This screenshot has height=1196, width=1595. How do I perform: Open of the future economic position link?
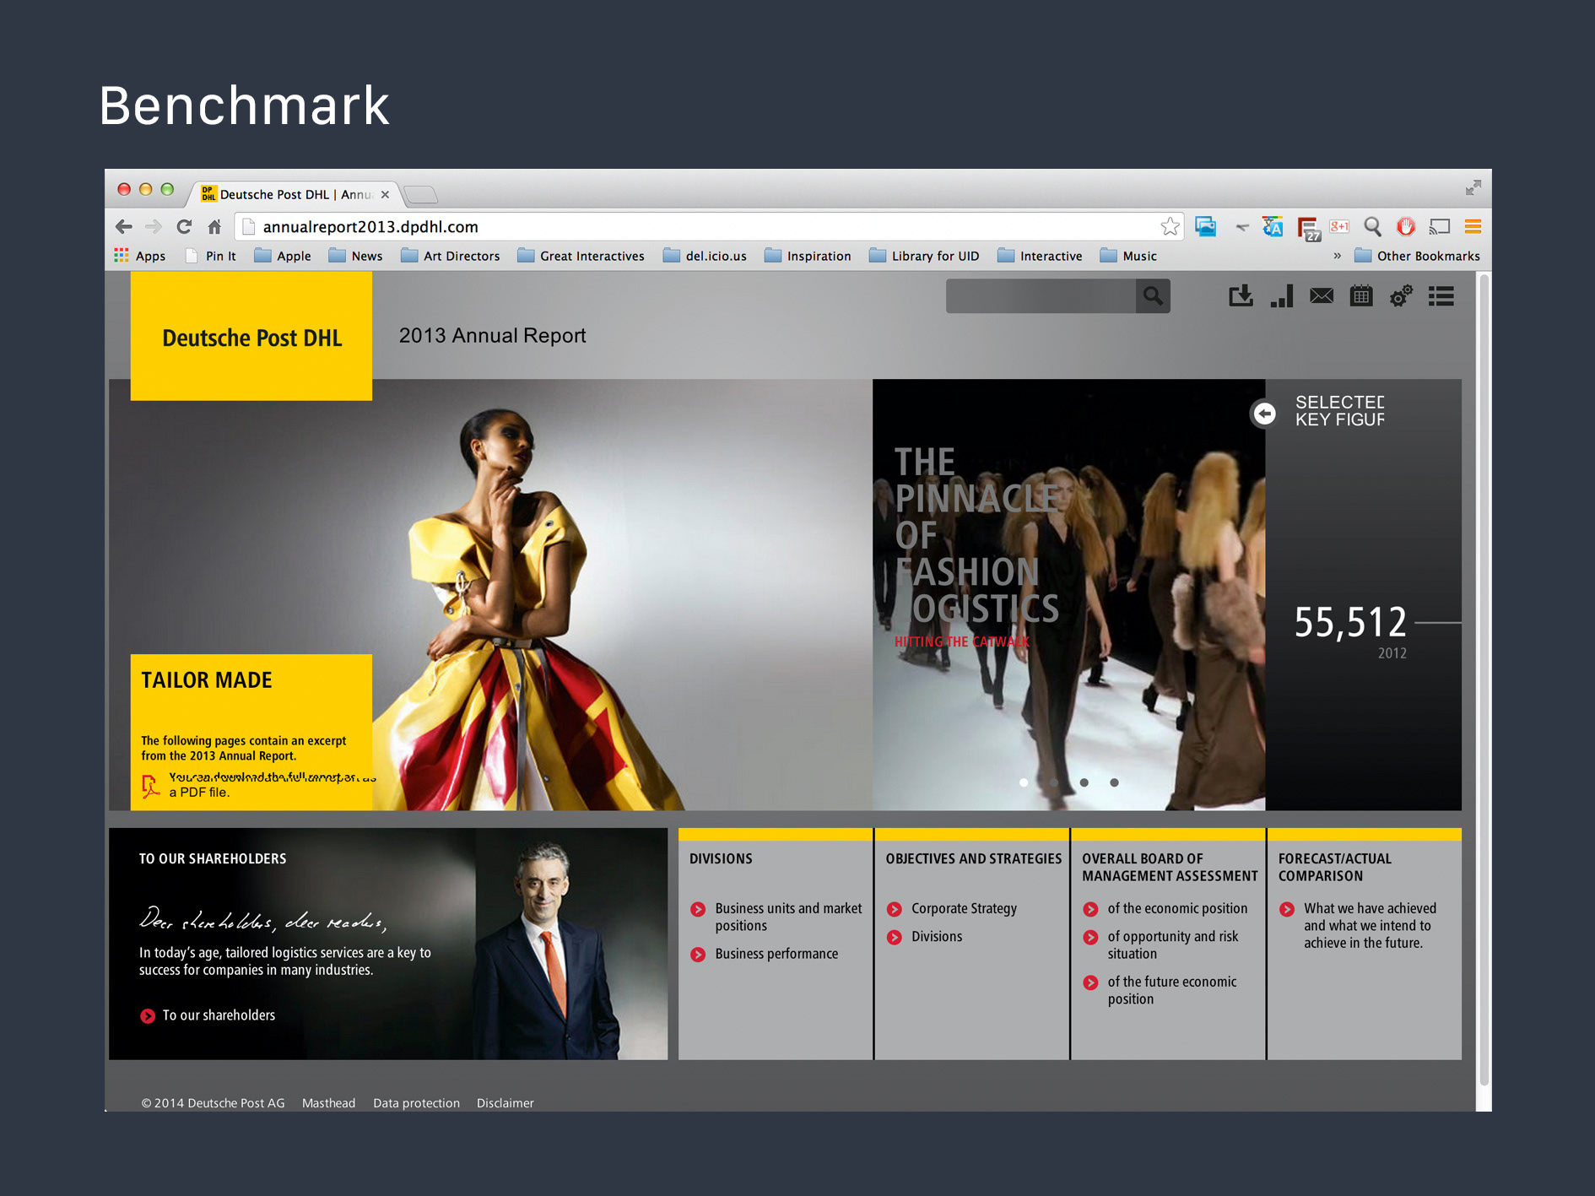click(1160, 990)
